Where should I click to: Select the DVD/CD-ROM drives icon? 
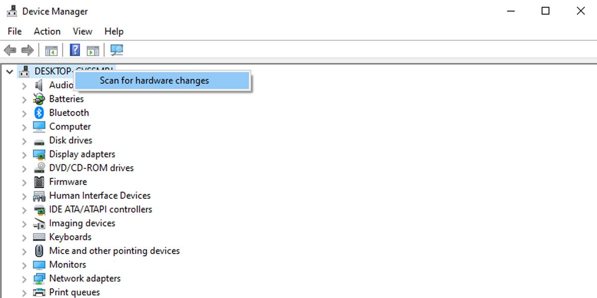point(39,168)
